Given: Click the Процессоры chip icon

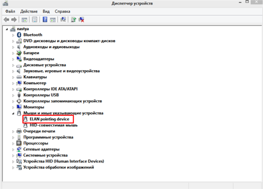Looking at the screenshot, I should (19, 143).
